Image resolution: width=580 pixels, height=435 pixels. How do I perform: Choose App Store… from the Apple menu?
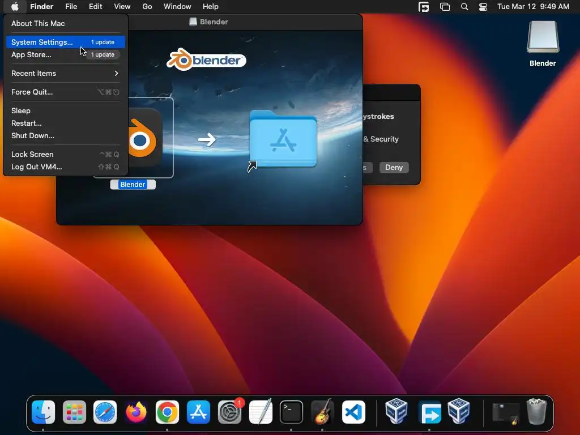[x=66, y=54]
